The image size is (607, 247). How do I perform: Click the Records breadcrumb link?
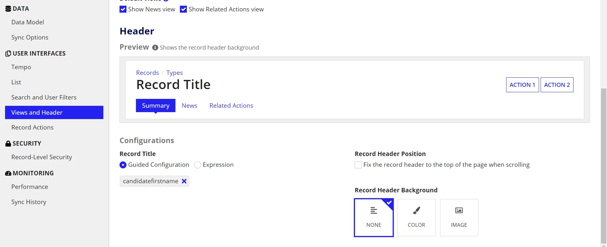[147, 73]
